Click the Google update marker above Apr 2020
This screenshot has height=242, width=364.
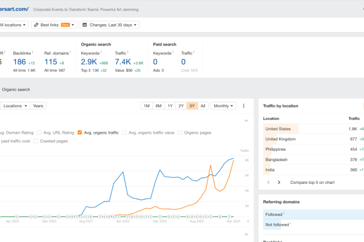click(x=17, y=217)
